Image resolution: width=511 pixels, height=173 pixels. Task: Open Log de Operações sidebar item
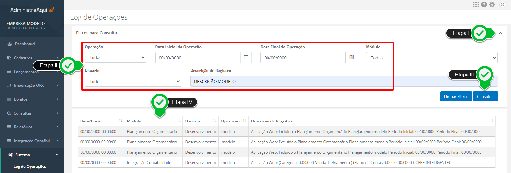pos(30,167)
